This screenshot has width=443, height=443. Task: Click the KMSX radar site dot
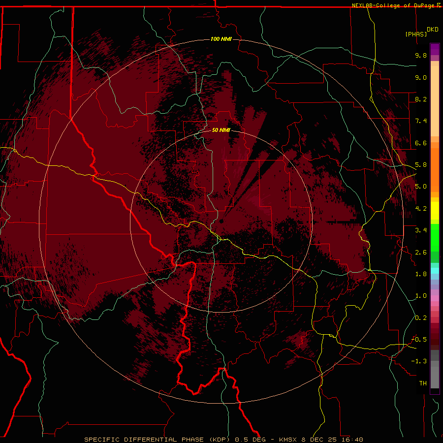click(x=221, y=221)
